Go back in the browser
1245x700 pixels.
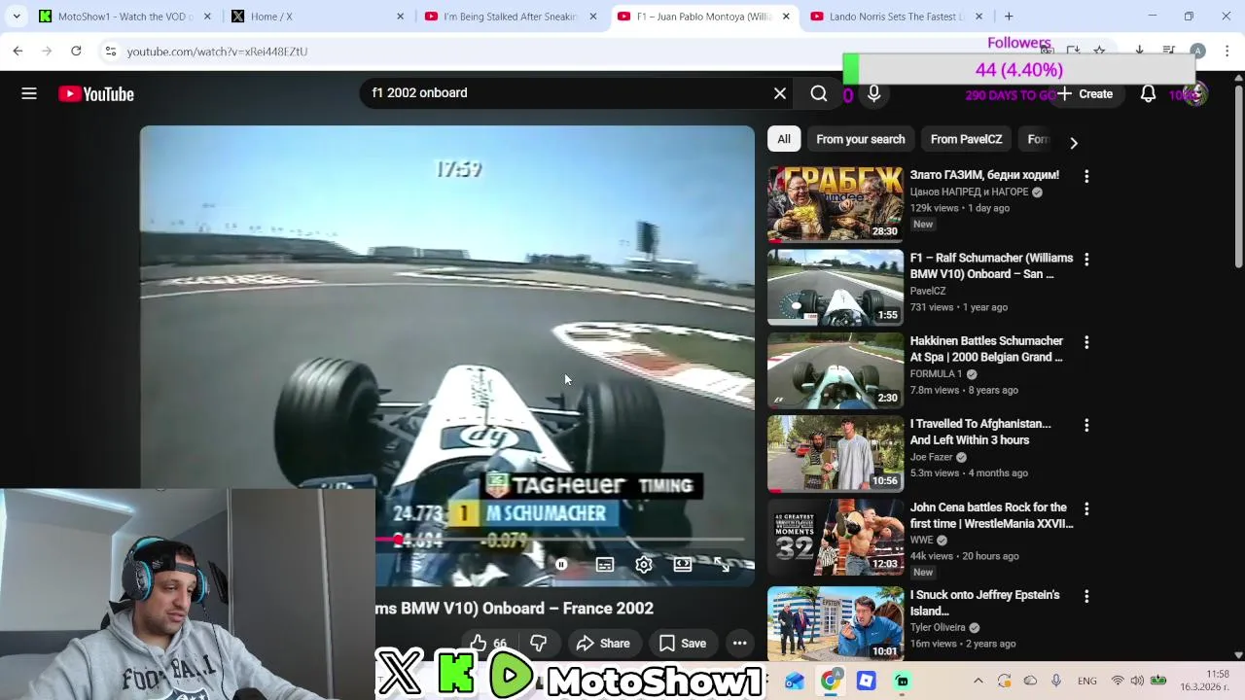point(18,51)
